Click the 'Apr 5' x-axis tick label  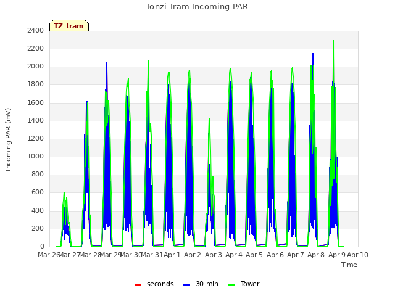point(254,255)
